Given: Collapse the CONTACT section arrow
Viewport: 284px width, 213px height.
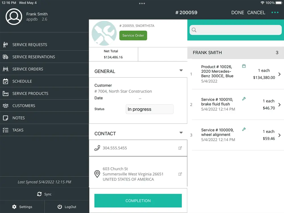Looking at the screenshot, I should tap(181, 133).
